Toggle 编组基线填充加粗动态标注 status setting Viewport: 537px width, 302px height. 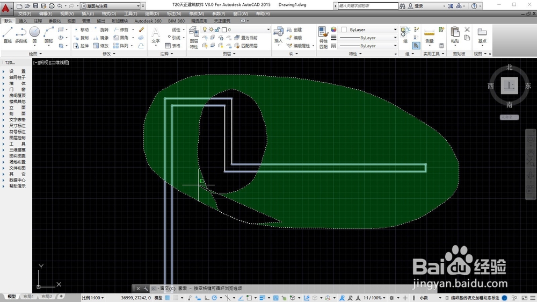coord(475,298)
